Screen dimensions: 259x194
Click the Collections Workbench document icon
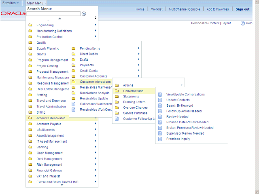click(74, 104)
